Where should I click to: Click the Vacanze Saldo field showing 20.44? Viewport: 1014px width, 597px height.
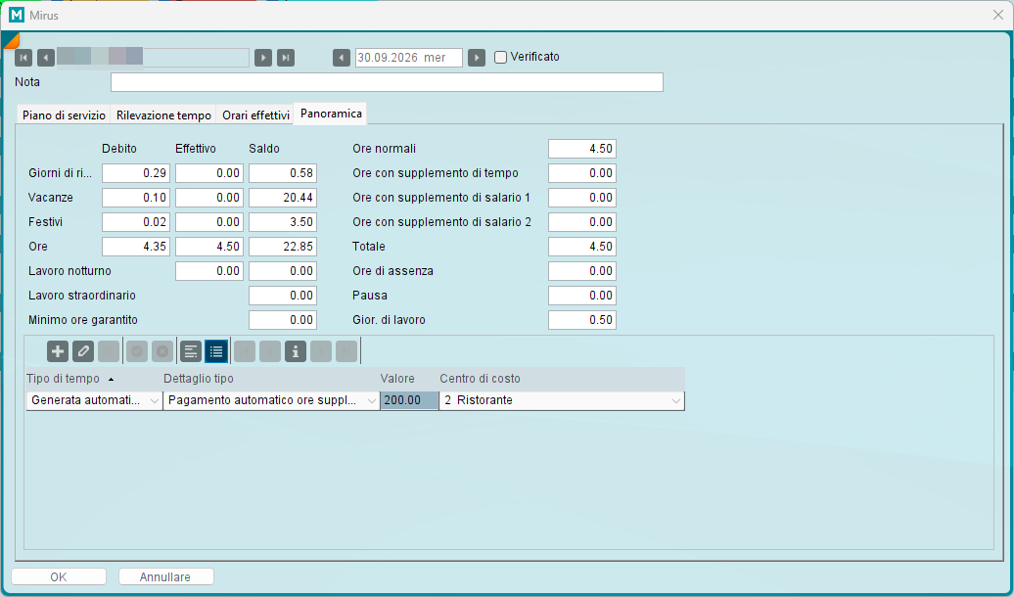(283, 198)
